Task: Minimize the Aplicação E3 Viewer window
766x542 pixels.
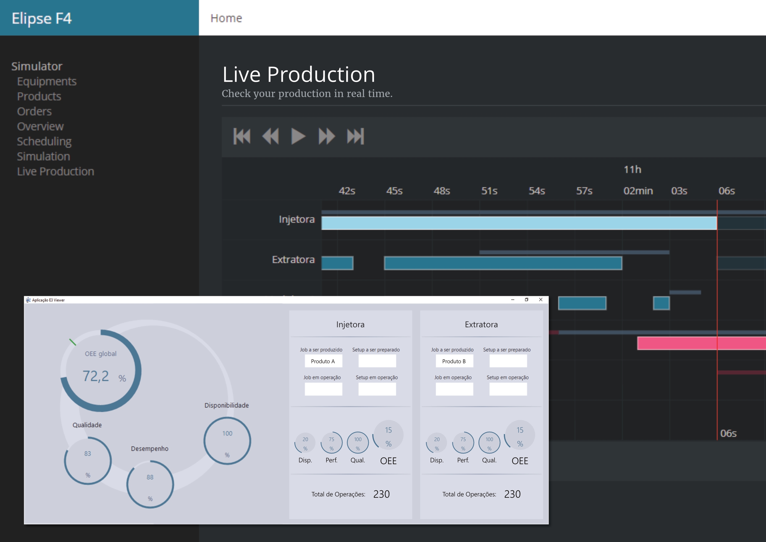Action: click(x=513, y=300)
